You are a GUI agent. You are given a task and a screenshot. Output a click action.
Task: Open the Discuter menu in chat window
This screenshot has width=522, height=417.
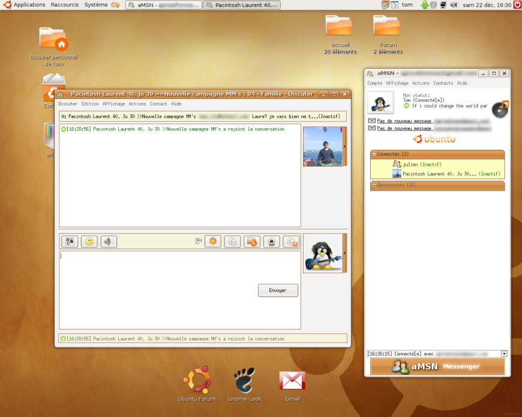tap(68, 104)
